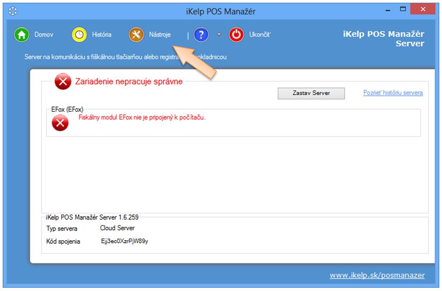Visit the www.ikelp.sk/posmanazer link
442x291 pixels.
click(377, 275)
